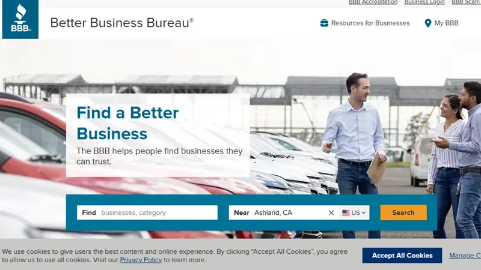Click the briefcase icon beside Resources for Businesses

[x=324, y=23]
